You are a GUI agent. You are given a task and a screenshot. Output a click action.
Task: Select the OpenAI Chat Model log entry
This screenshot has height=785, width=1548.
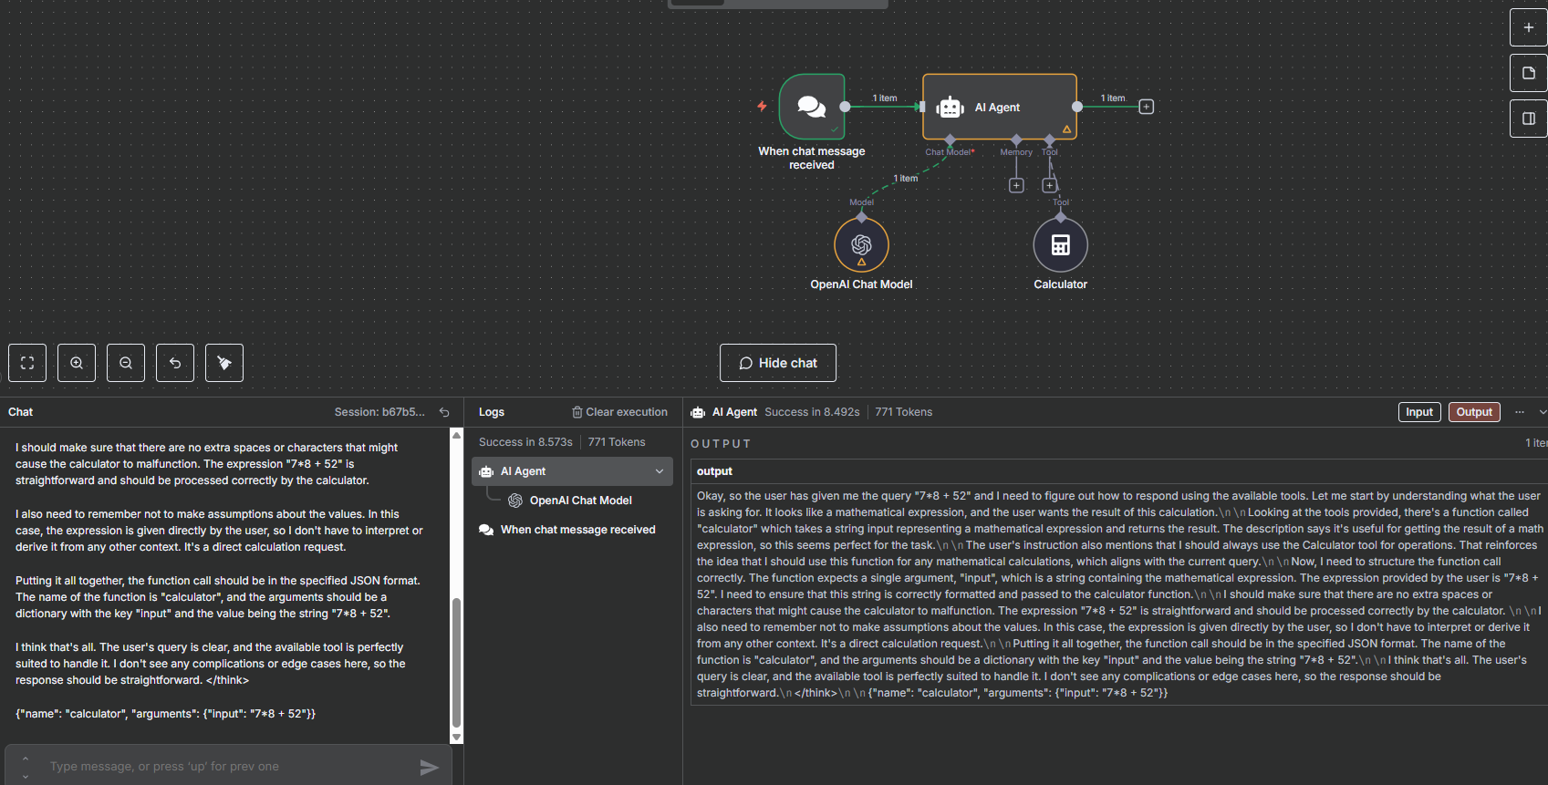(x=580, y=501)
